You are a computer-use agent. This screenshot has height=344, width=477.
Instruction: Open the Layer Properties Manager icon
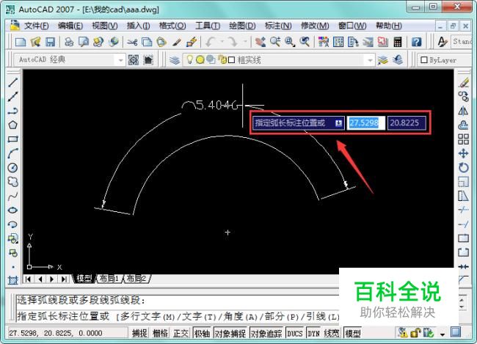coord(175,60)
